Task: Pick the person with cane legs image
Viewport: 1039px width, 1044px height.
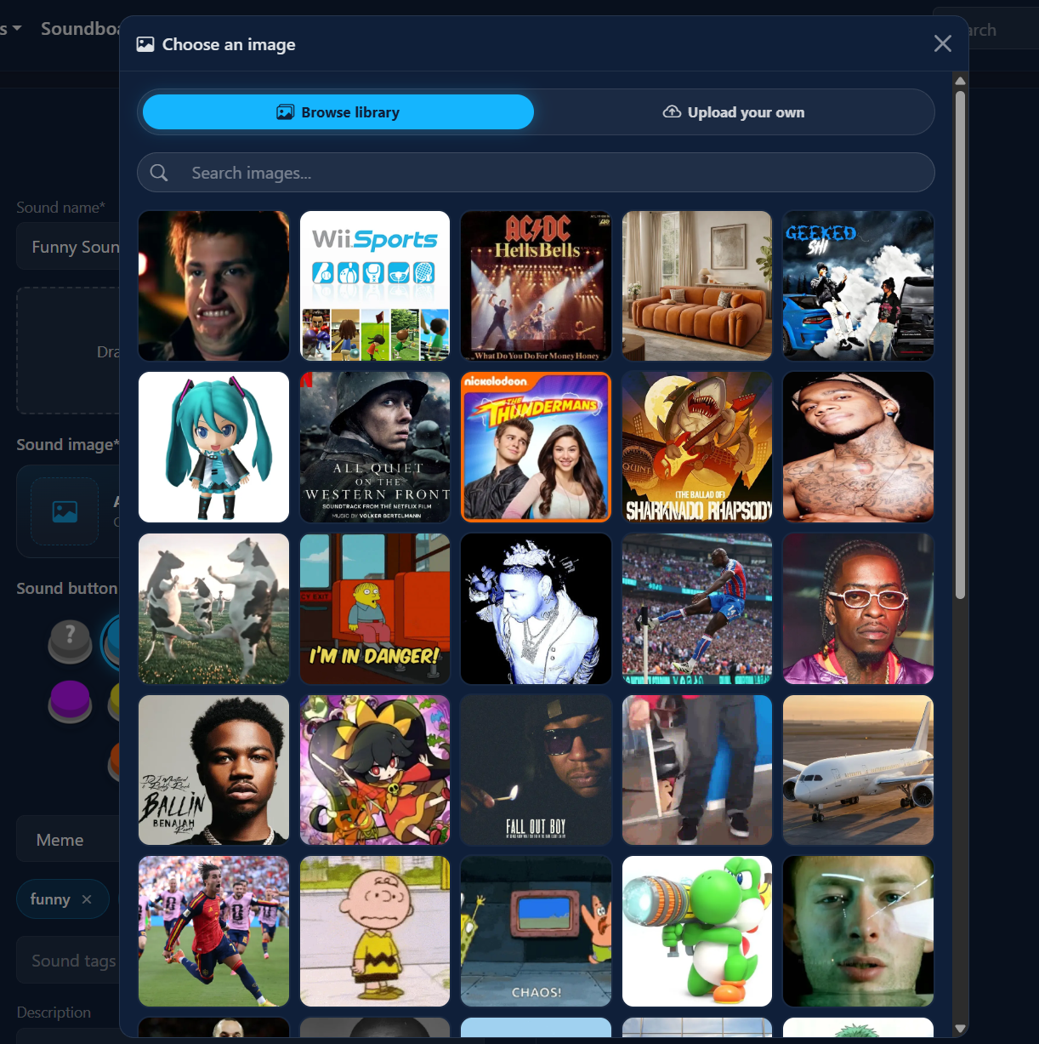Action: pyautogui.click(x=697, y=770)
